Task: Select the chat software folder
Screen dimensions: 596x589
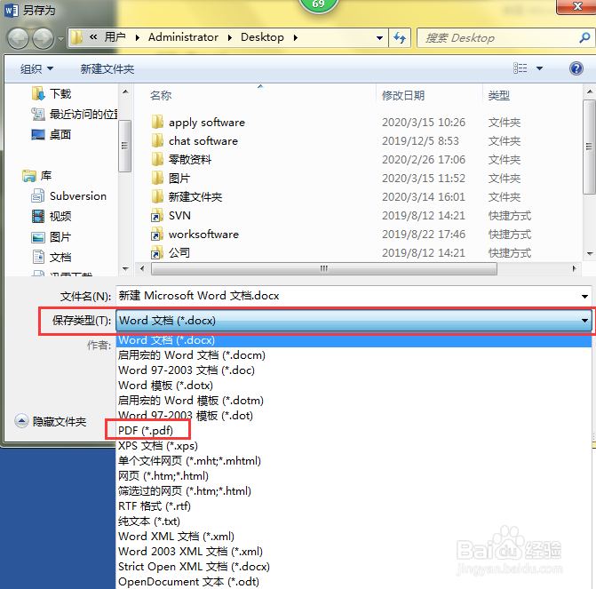Action: click(195, 141)
